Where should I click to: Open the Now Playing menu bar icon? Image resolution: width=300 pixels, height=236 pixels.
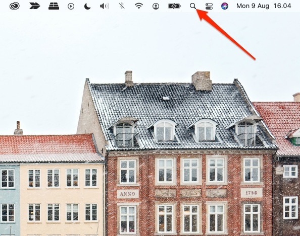point(71,7)
